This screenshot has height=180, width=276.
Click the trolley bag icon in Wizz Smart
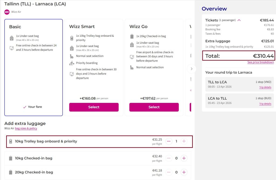tap(72, 38)
